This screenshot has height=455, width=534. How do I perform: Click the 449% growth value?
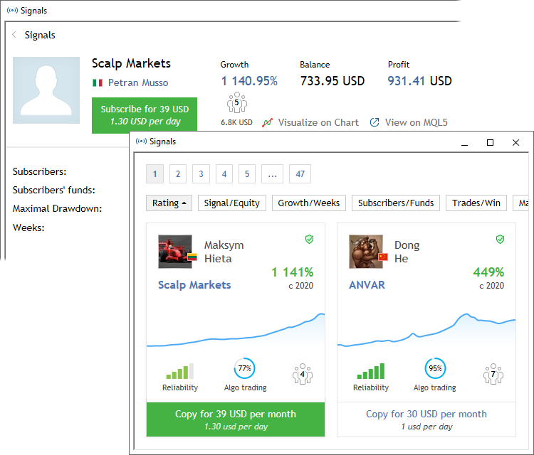[488, 272]
